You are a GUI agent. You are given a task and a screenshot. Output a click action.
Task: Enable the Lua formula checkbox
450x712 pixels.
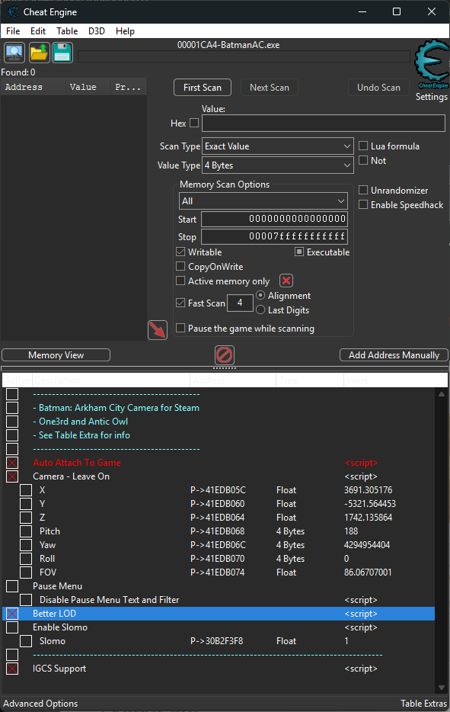(363, 146)
